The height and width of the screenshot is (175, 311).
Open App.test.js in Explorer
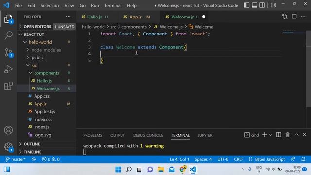47,111
